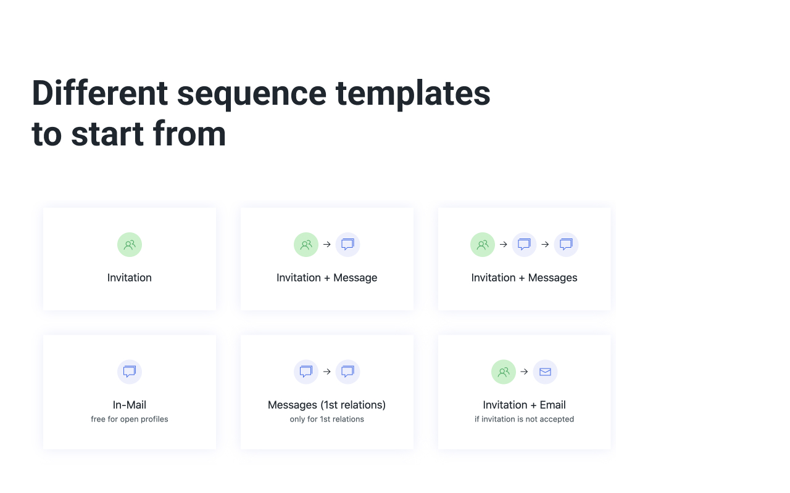
Task: Click the 'if invitation is not accepted' subtitle
Action: pyautogui.click(x=524, y=419)
